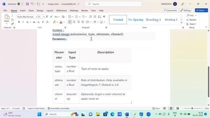Apply the Heading 1 style
Viewport: 210px width, 118px height.
point(153,20)
